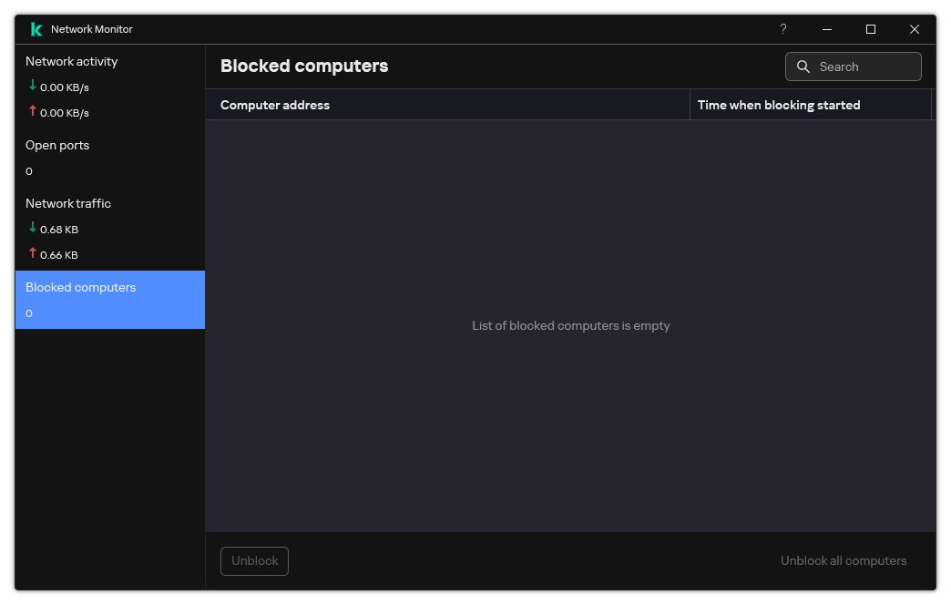
Task: Switch to the Network traffic section
Action: click(x=67, y=203)
